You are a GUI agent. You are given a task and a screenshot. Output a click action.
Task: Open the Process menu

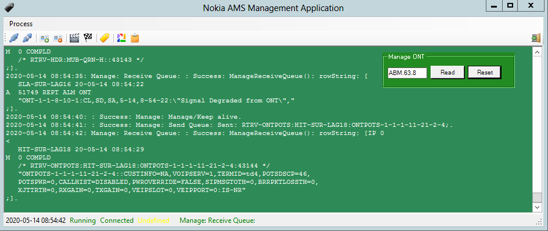click(21, 24)
